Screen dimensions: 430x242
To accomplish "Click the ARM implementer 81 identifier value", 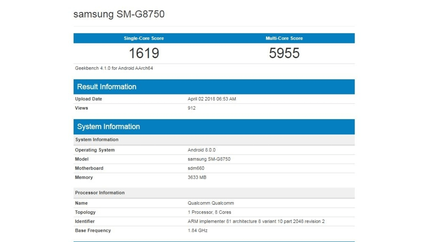I will tap(256, 221).
